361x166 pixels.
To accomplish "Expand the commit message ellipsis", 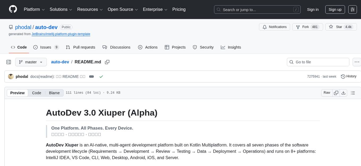I will 92,76.
